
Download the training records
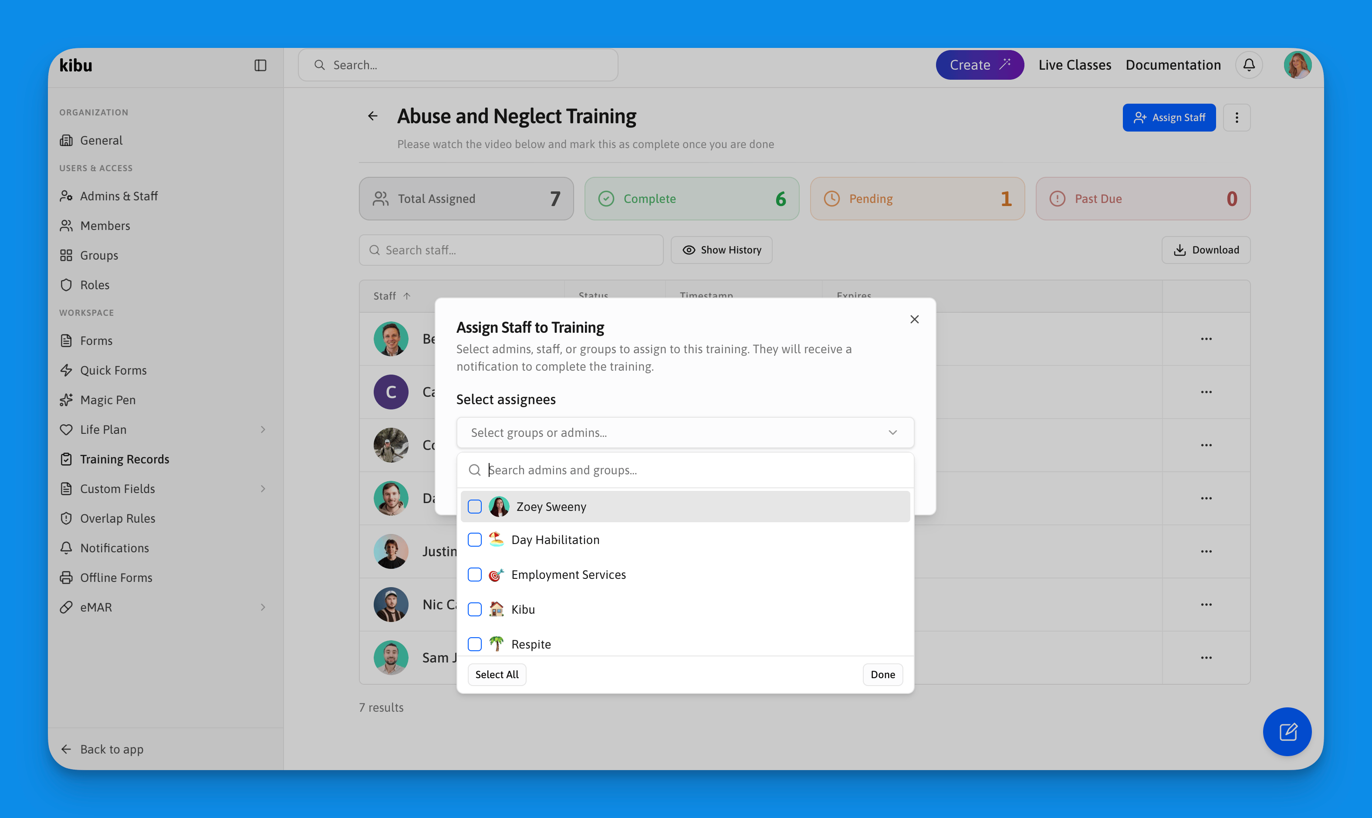(x=1206, y=250)
